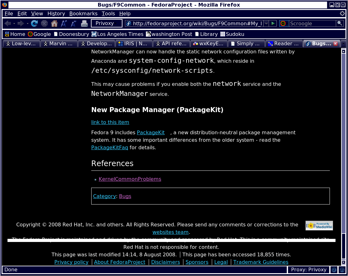Decrease text size with smaller A icon
Screen dimensions: 348x276
(73, 23)
